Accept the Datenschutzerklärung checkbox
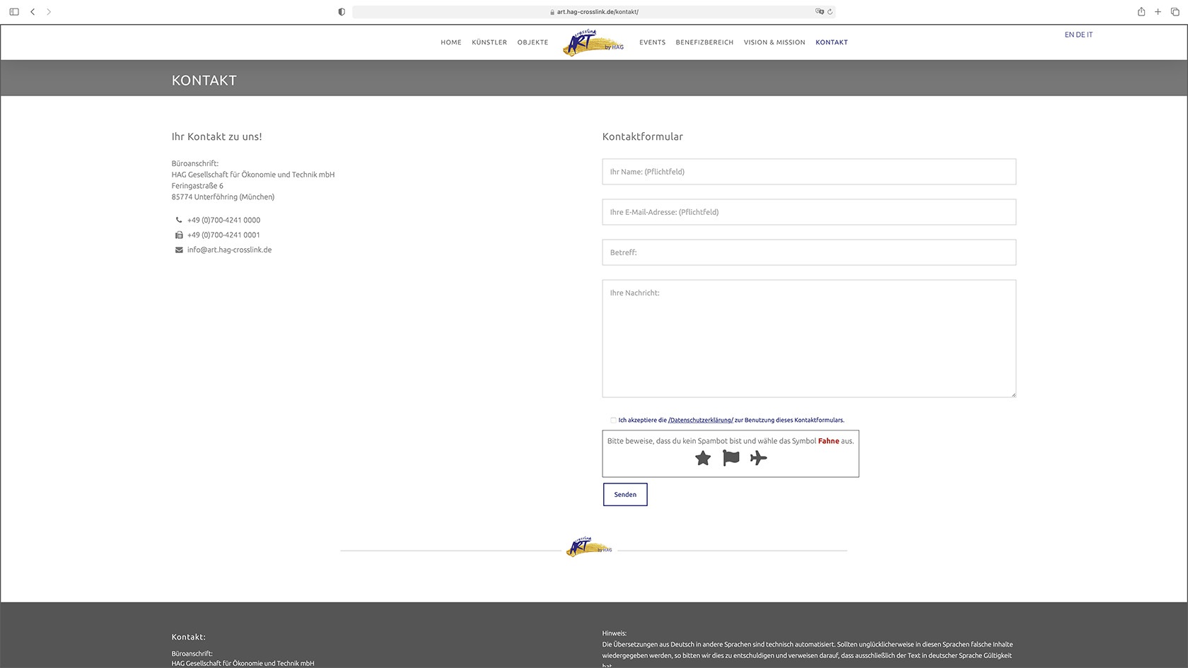This screenshot has height=668, width=1188. (613, 420)
